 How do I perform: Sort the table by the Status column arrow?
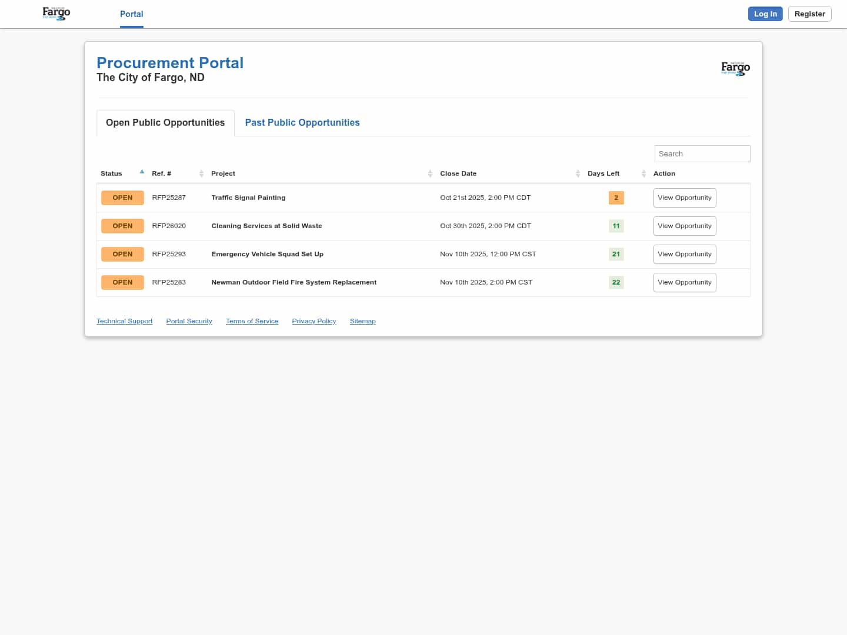click(x=142, y=172)
